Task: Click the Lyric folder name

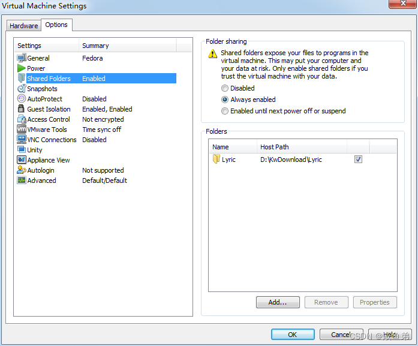Action: pyautogui.click(x=228, y=160)
